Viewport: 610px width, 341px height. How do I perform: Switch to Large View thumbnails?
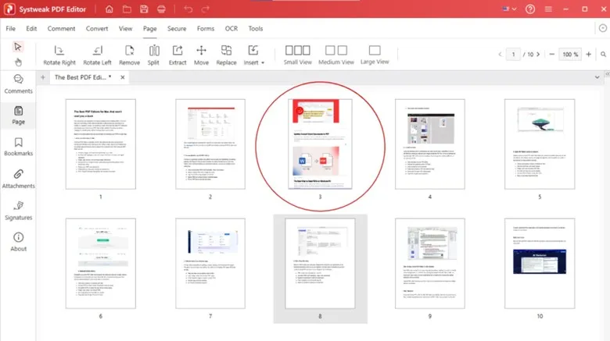[x=376, y=55]
